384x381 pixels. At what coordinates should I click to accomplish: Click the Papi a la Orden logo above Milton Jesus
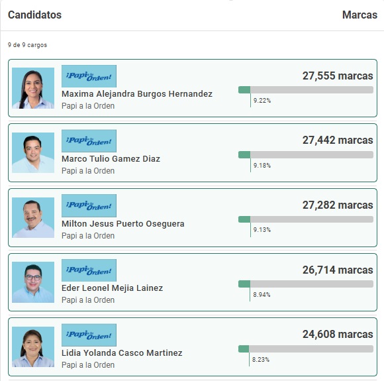click(x=89, y=205)
